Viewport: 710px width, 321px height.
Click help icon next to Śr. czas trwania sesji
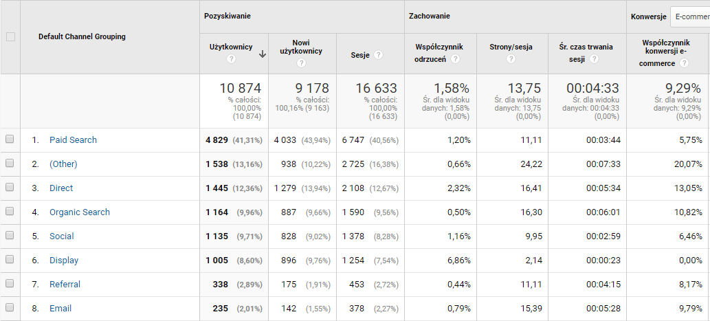pos(593,59)
